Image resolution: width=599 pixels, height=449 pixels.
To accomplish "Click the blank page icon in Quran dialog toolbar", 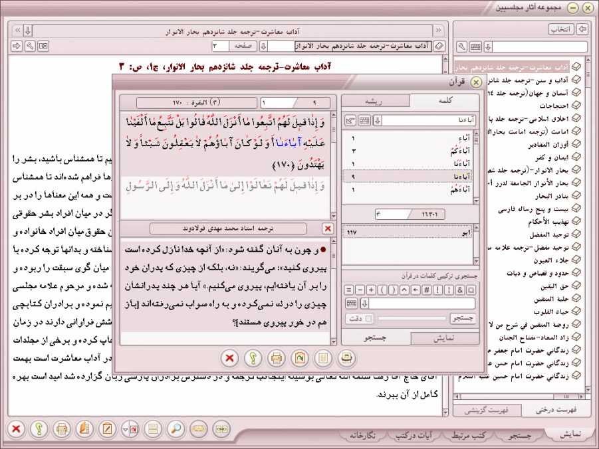I will point(323,358).
